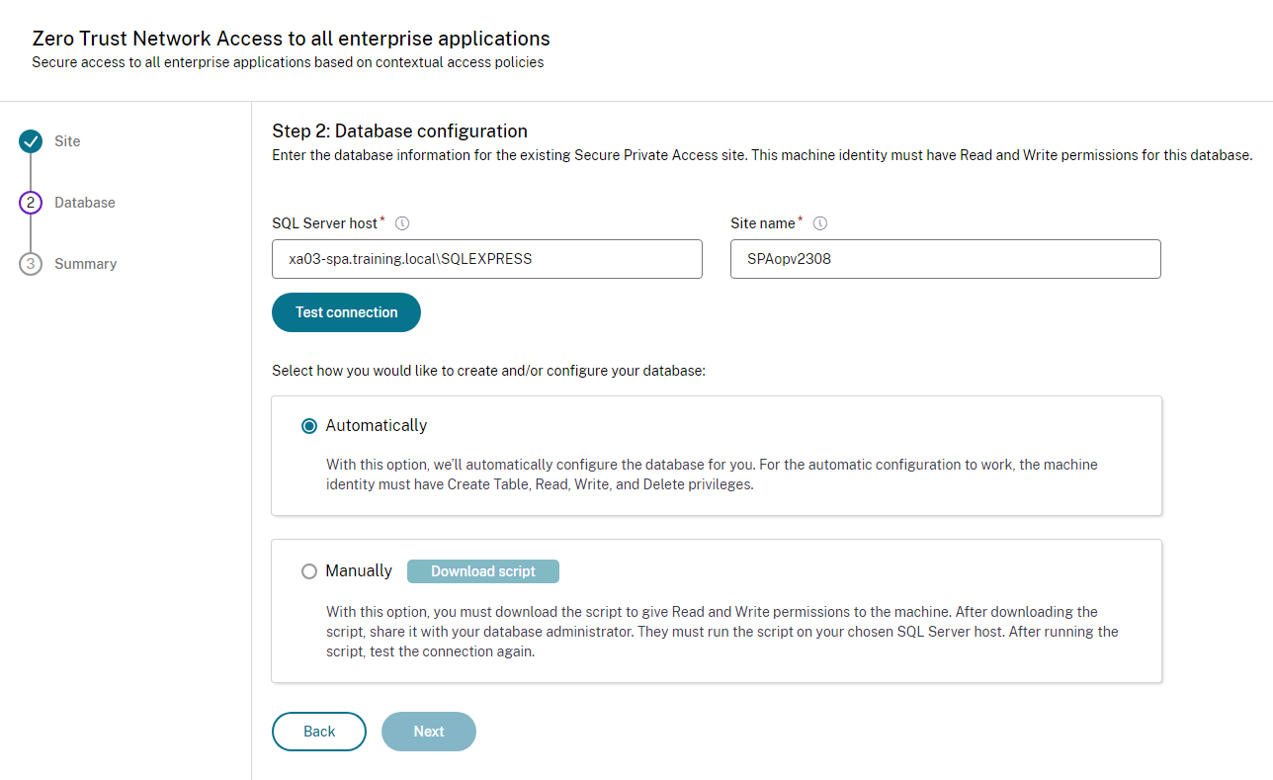Go to the Site step label
1273x780 pixels.
[x=67, y=141]
